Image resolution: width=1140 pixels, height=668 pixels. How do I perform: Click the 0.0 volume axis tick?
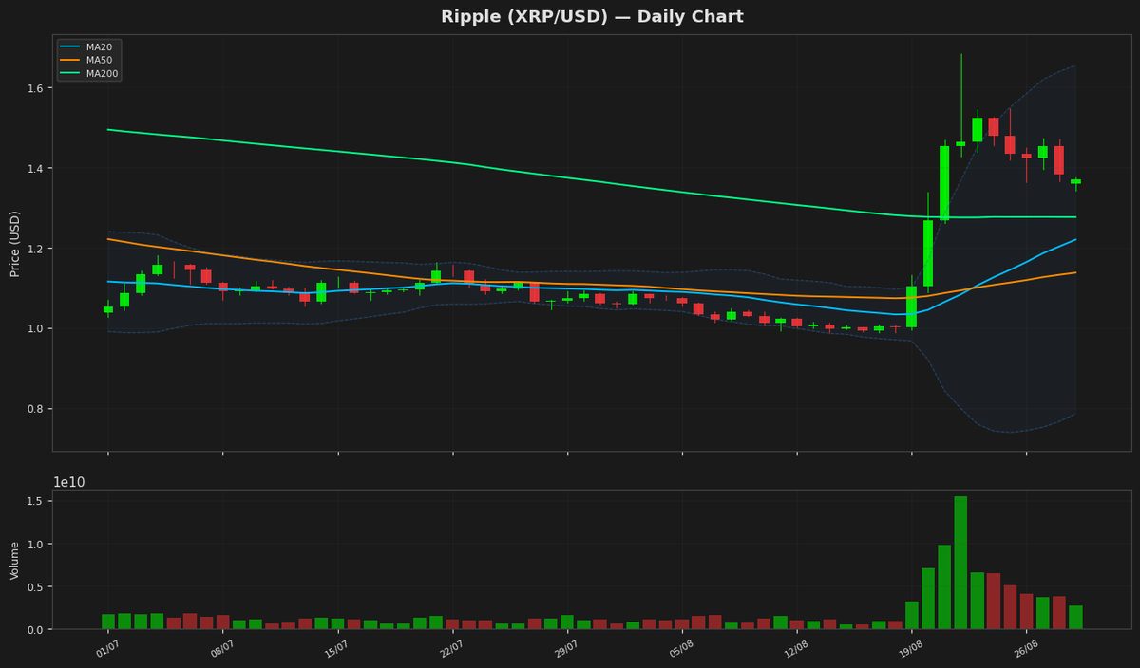point(35,629)
